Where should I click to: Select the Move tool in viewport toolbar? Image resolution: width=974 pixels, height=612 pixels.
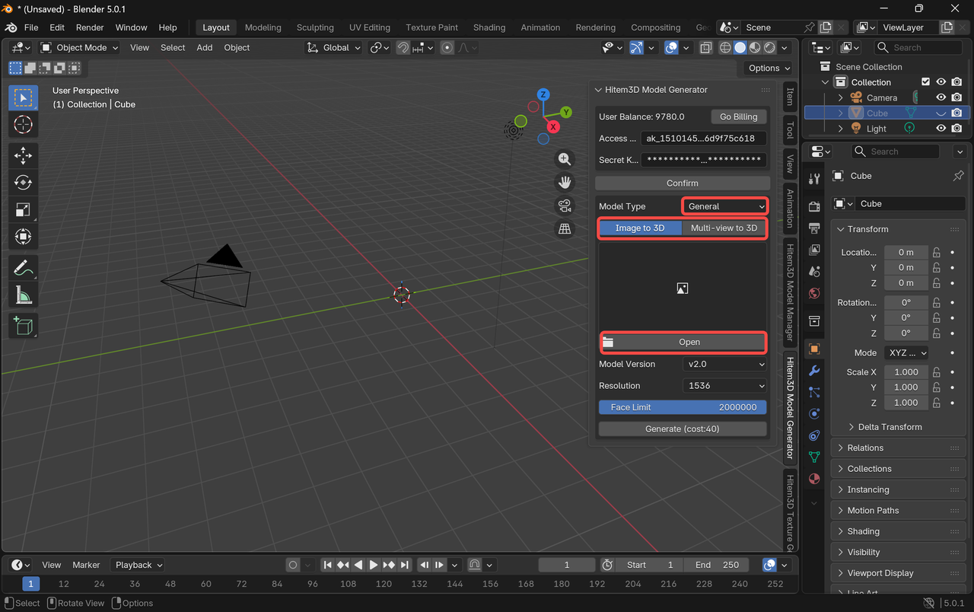pos(23,155)
